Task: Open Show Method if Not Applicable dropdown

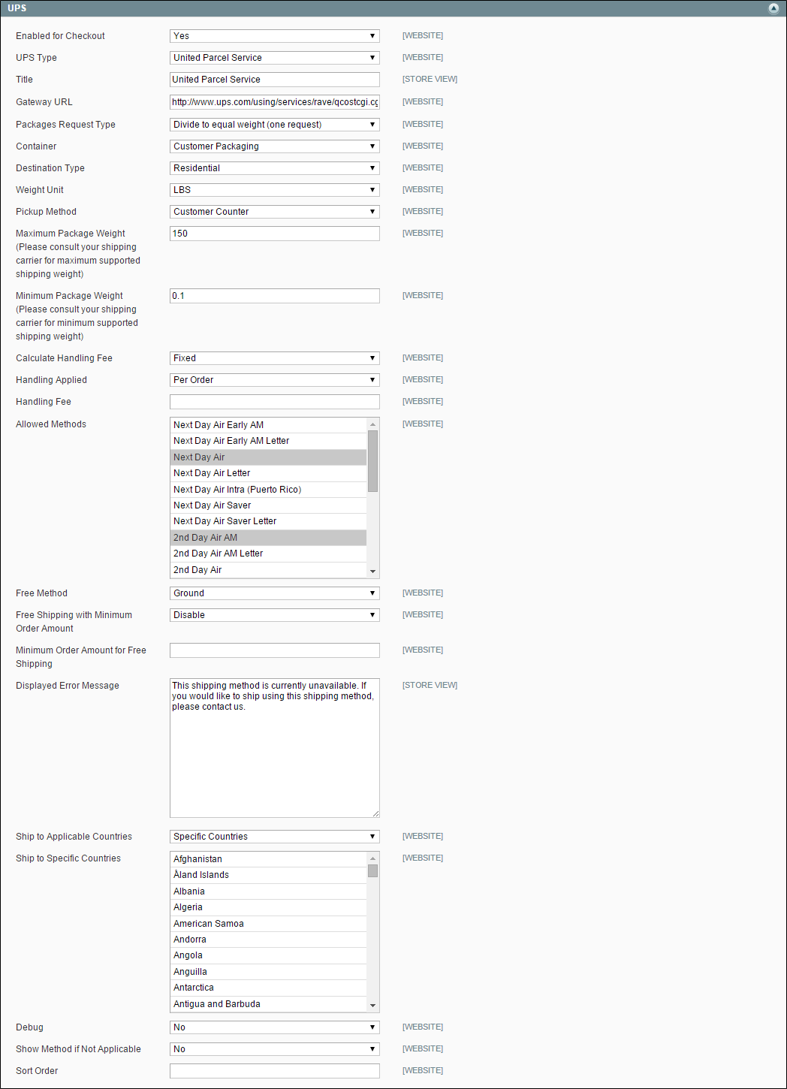Action: (x=275, y=1049)
